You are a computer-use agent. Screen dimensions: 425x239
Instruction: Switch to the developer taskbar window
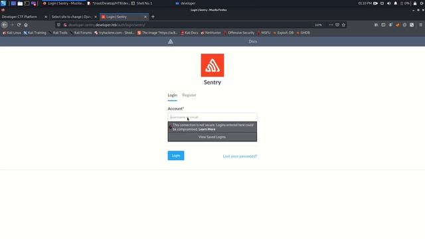tap(185, 3)
